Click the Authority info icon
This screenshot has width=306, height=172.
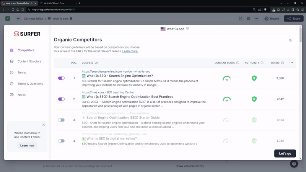tap(262, 63)
